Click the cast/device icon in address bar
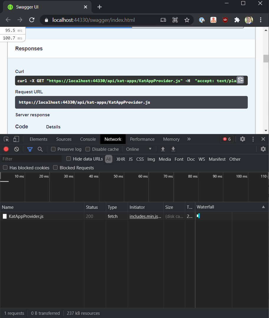Viewport: 269px width, 318px height. [x=163, y=20]
